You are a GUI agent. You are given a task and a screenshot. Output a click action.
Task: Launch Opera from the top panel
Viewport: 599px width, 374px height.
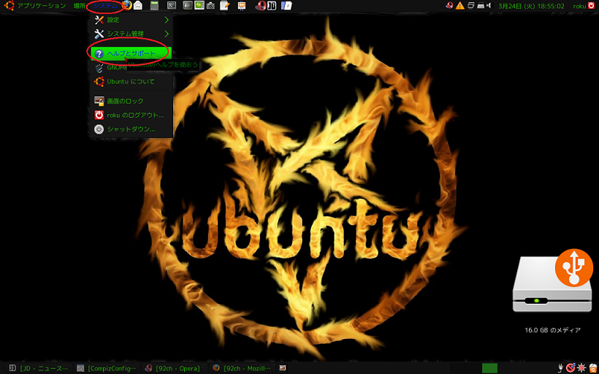[261, 6]
